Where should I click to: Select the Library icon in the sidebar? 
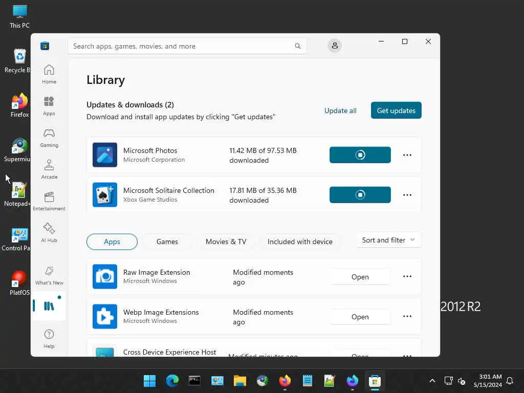[49, 306]
